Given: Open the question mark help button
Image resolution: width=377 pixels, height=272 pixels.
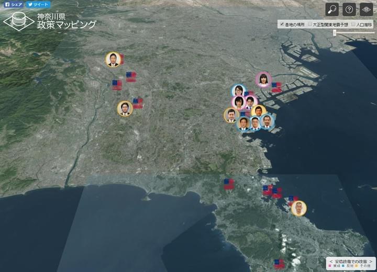Looking at the screenshot, I should [x=349, y=9].
